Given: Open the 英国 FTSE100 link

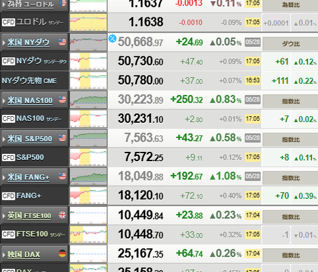Looking at the screenshot, I should click(x=29, y=216).
